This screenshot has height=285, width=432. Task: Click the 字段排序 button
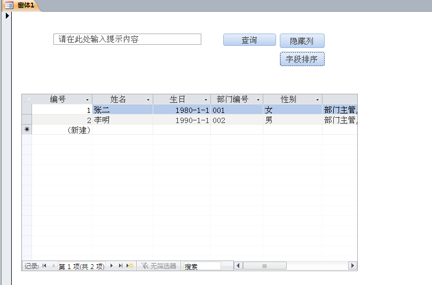click(302, 59)
